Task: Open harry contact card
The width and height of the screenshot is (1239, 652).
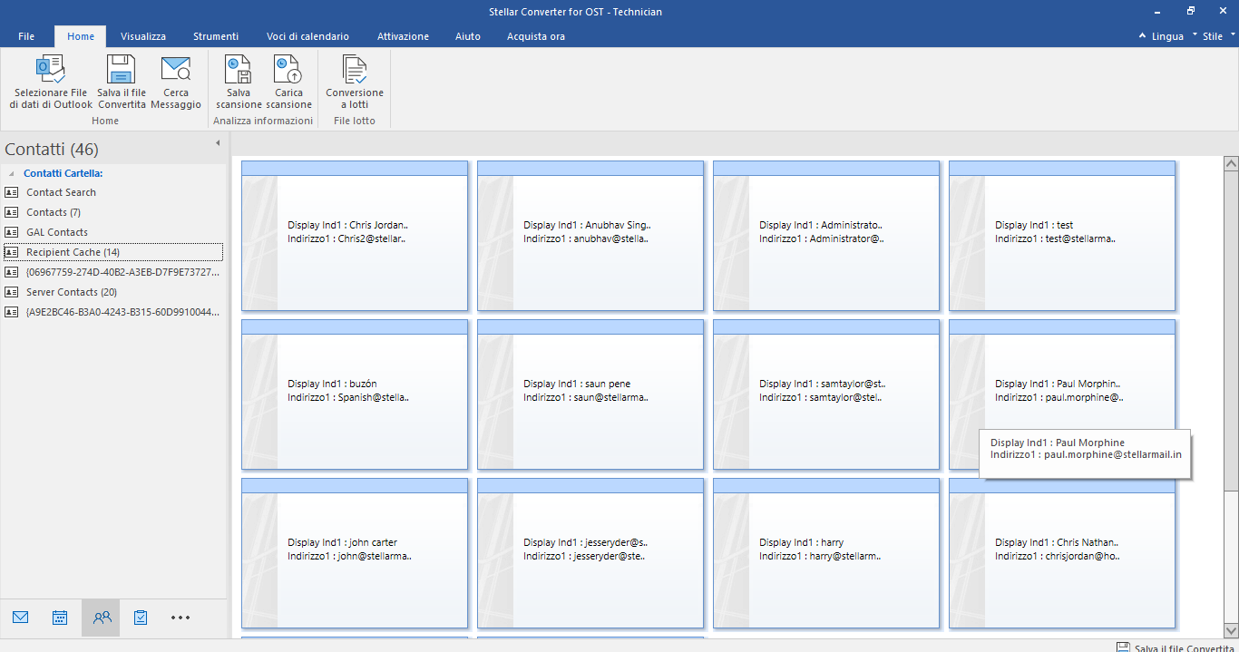Action: click(826, 553)
